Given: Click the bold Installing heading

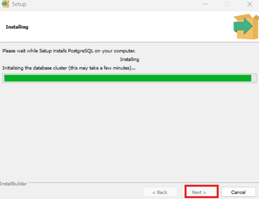Looking at the screenshot, I should tap(17, 27).
